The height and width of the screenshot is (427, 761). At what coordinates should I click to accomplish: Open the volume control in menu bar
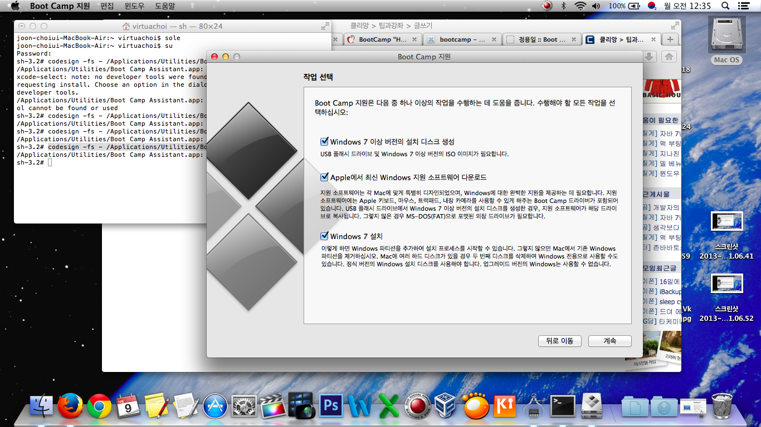tap(596, 6)
